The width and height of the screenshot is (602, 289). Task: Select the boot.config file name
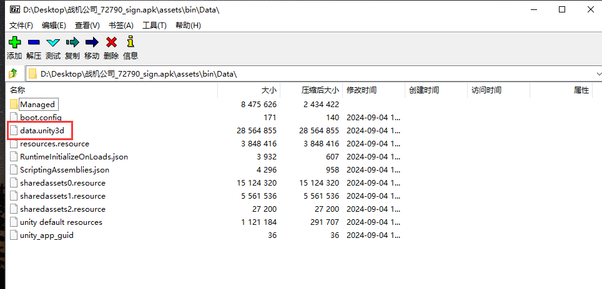click(41, 118)
